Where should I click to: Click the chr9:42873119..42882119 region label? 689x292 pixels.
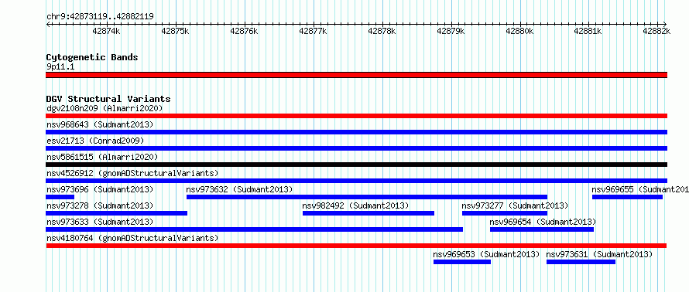pyautogui.click(x=100, y=17)
